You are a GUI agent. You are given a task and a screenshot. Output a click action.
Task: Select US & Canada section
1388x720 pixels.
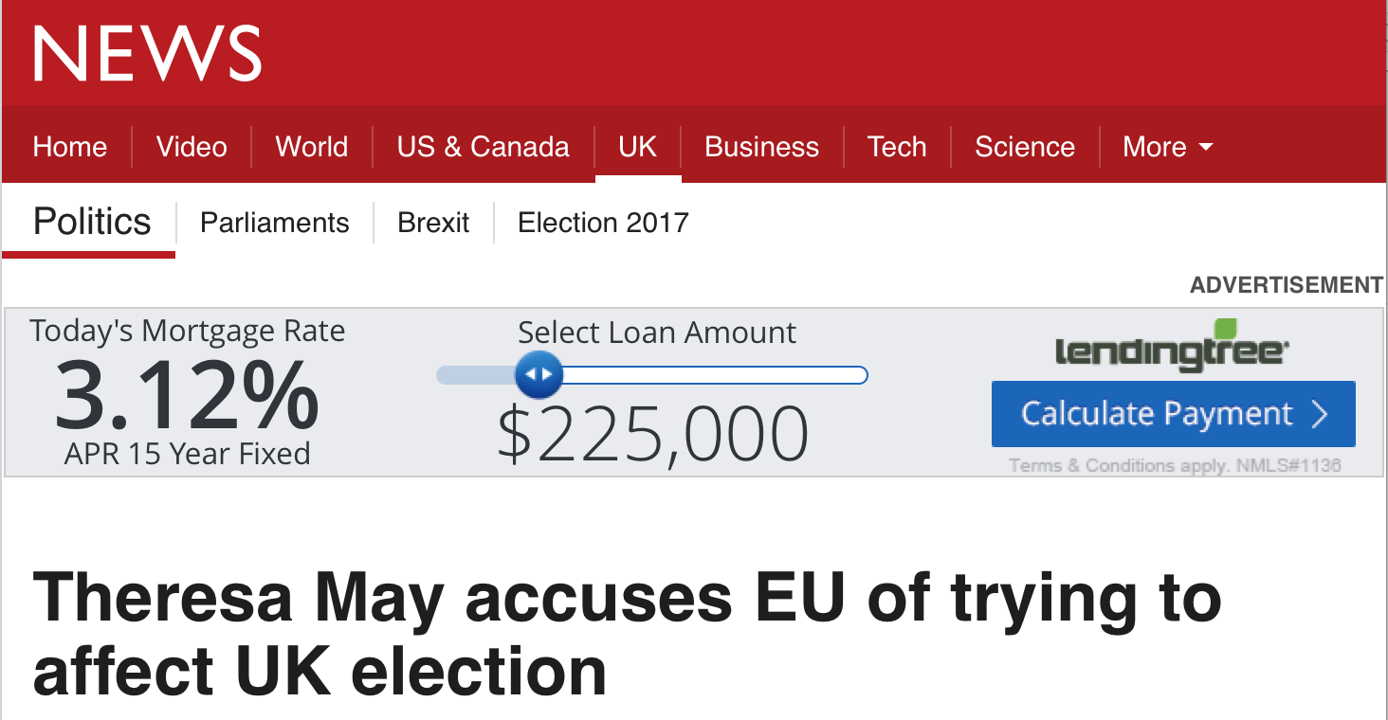[483, 147]
